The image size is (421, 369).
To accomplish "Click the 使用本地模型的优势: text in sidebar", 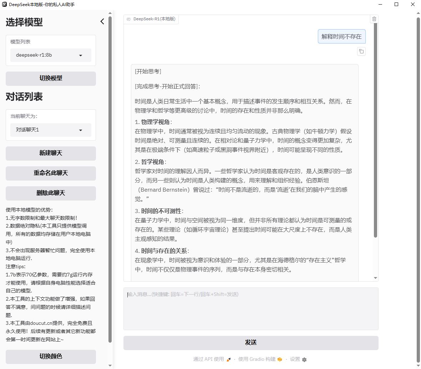I will tap(29, 210).
